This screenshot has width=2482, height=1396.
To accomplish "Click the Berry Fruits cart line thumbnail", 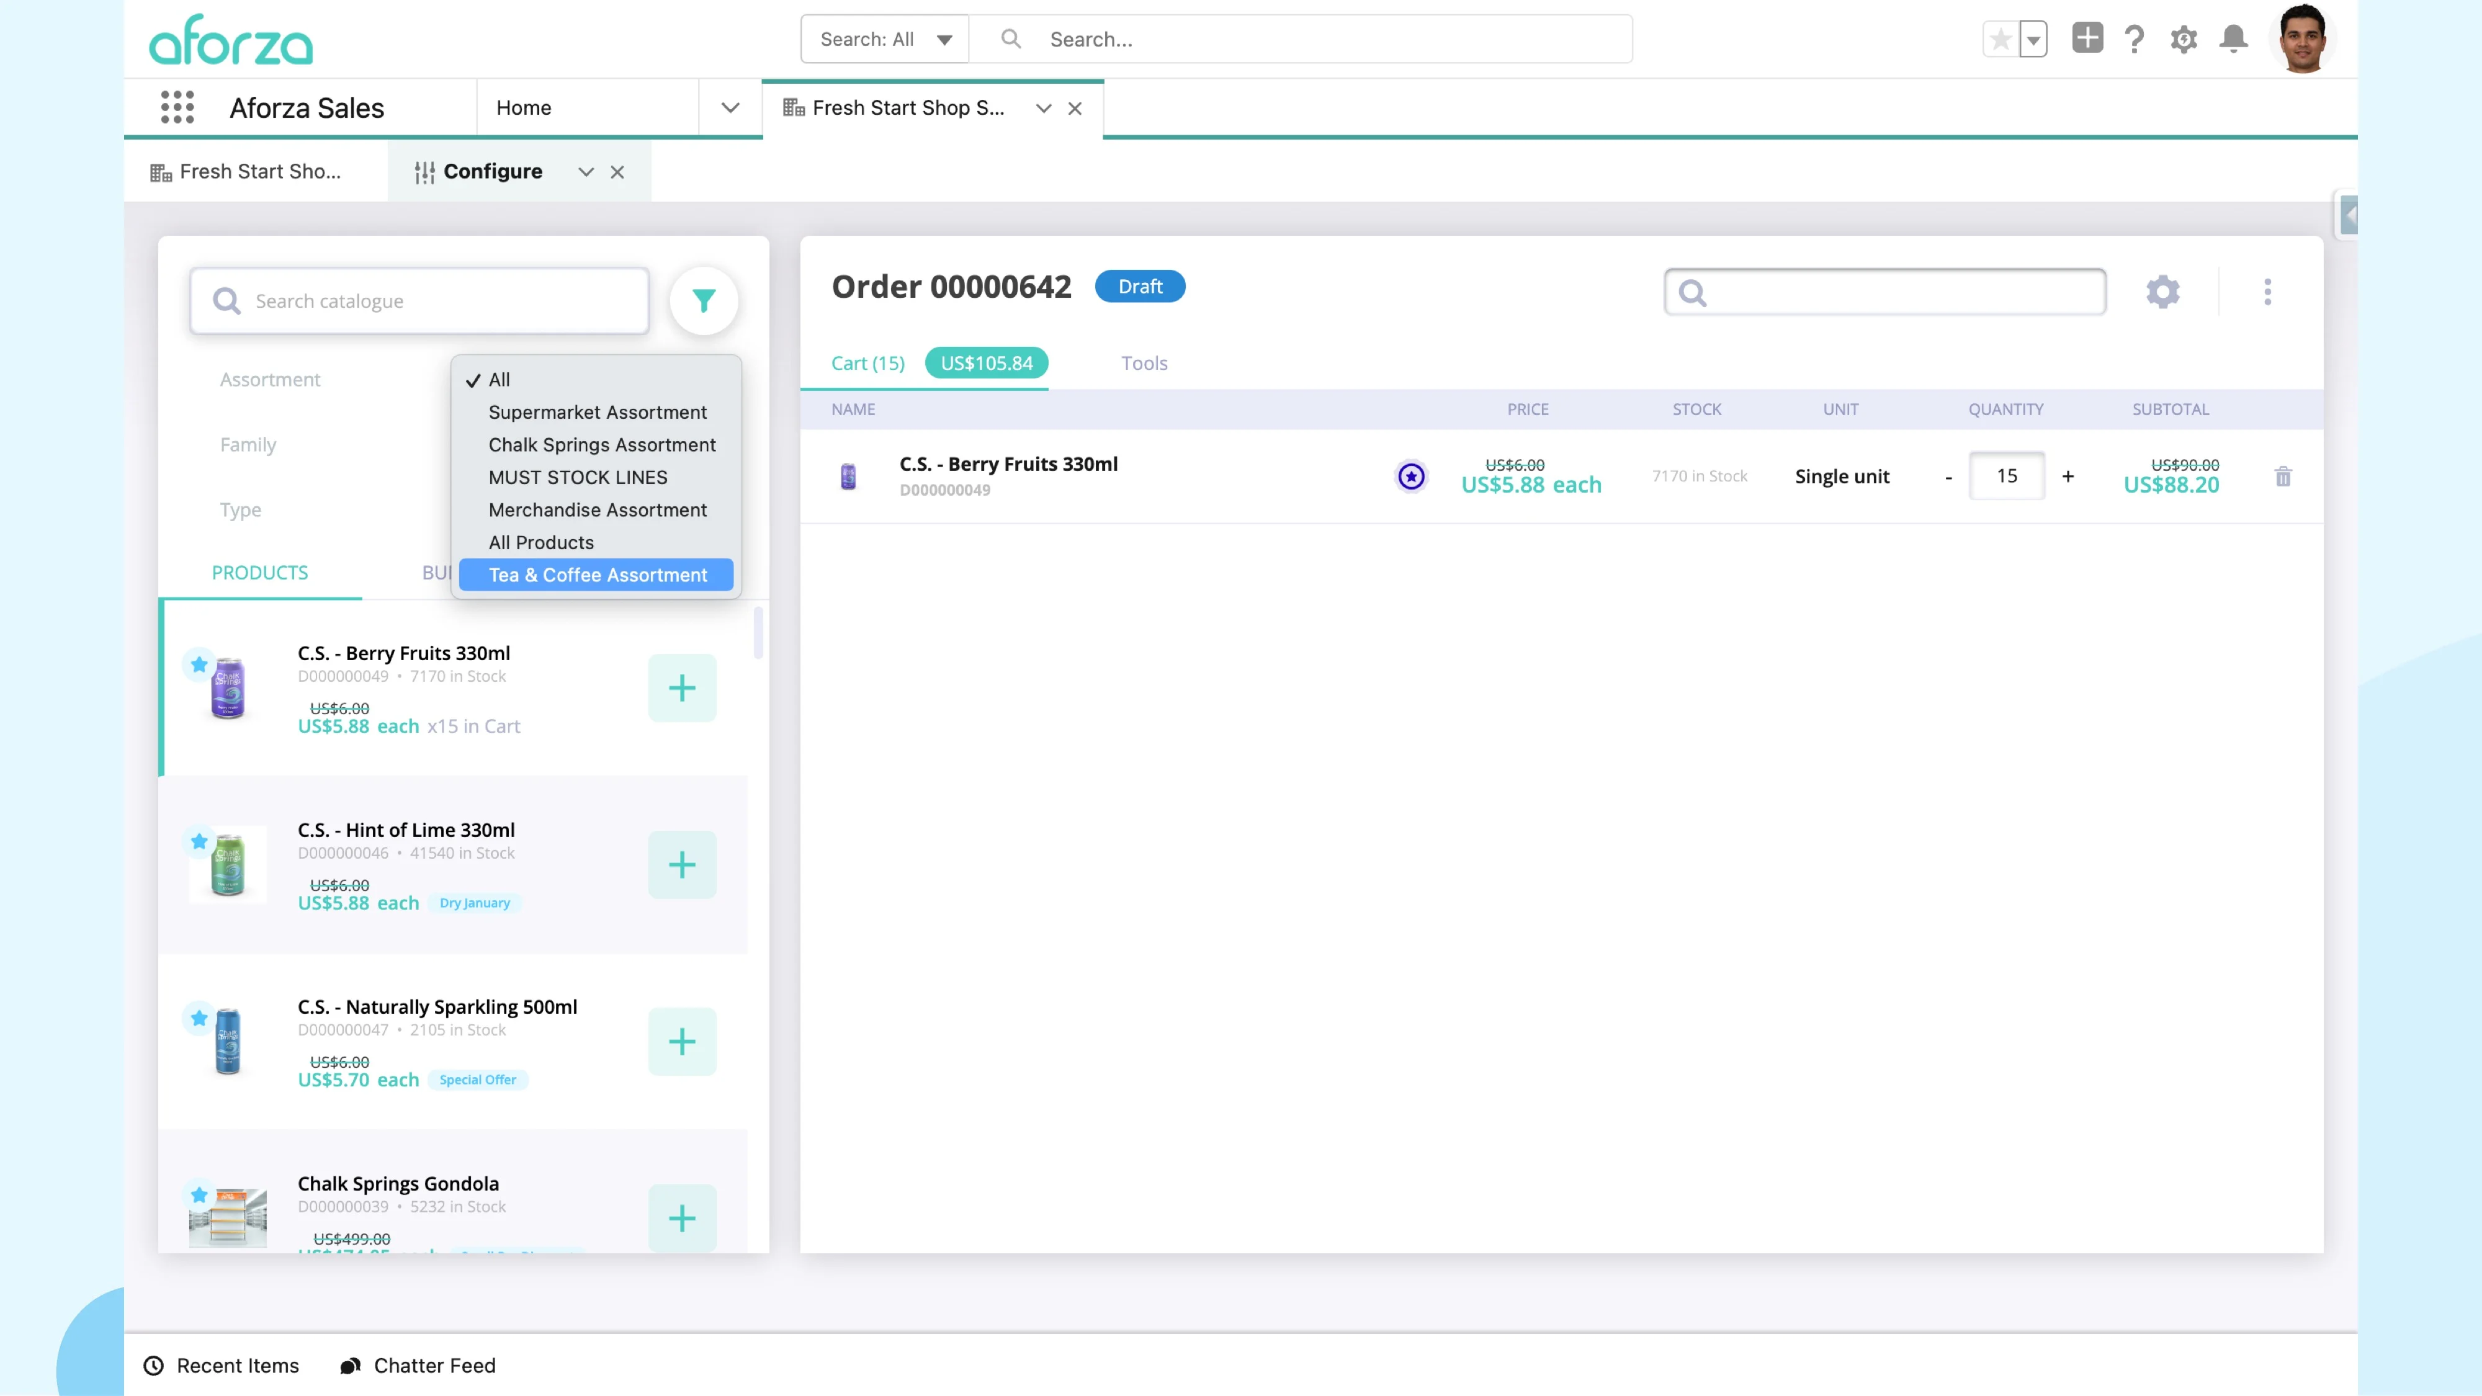I will click(x=848, y=476).
